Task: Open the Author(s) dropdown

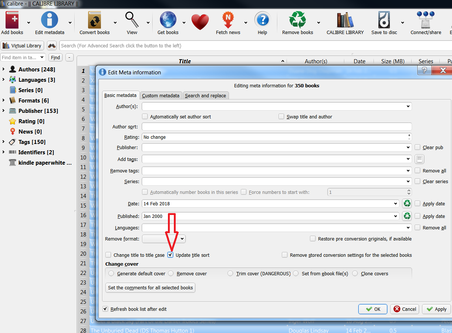Action: [x=408, y=106]
